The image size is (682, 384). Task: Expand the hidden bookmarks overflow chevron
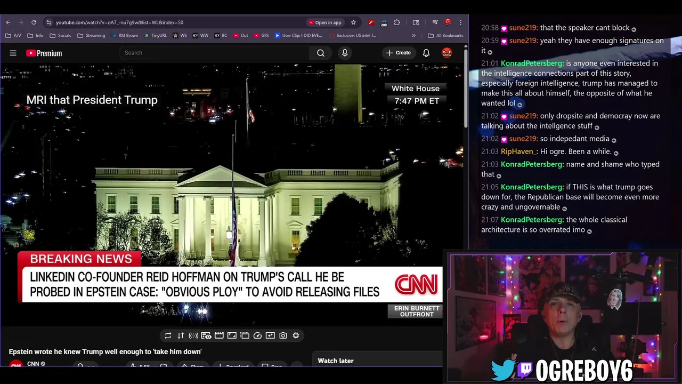pos(413,36)
